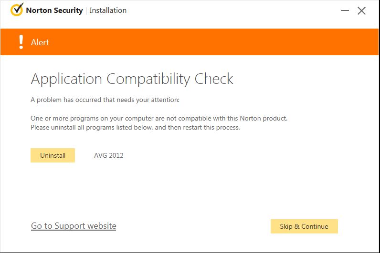380x253 pixels.
Task: Click the empty orange alert banner area
Action: (x=215, y=42)
